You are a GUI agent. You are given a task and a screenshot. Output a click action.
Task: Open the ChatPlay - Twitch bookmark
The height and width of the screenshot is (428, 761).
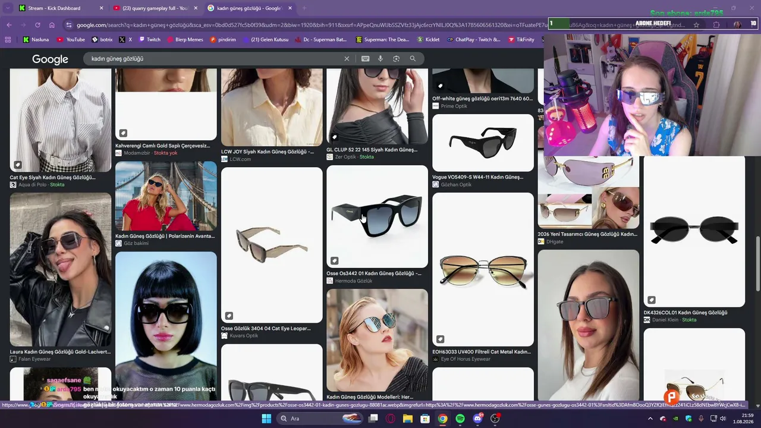click(x=474, y=40)
